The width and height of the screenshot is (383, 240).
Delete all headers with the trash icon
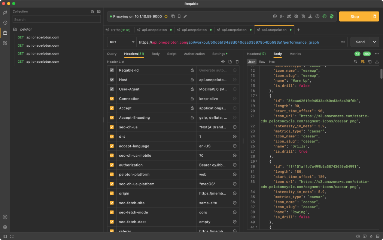237,62
